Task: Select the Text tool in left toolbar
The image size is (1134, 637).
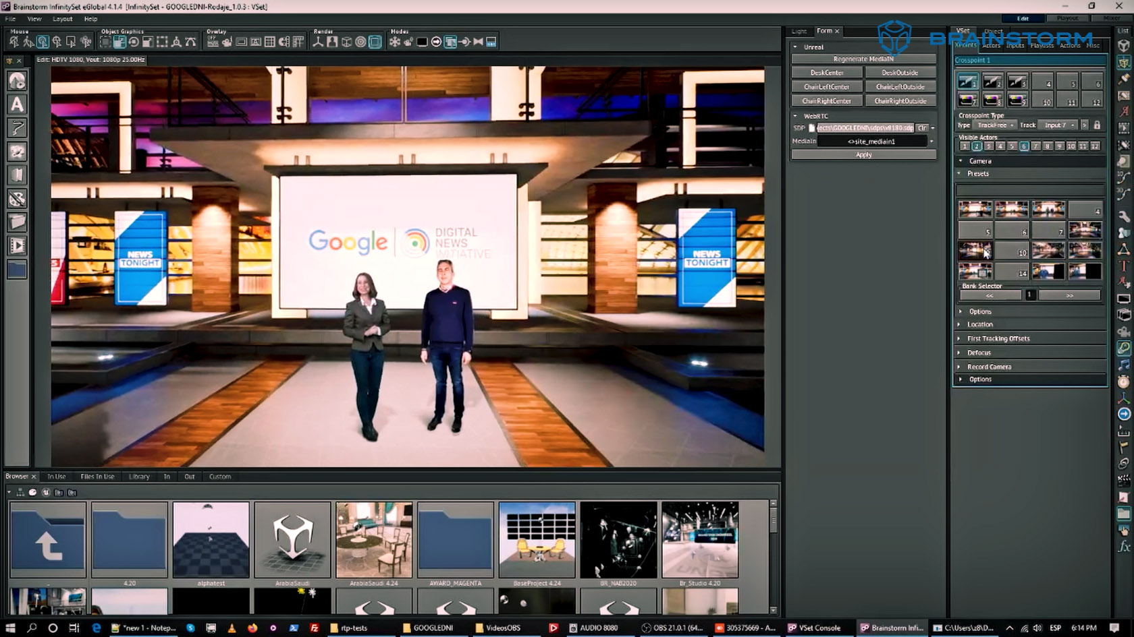Action: (x=17, y=104)
